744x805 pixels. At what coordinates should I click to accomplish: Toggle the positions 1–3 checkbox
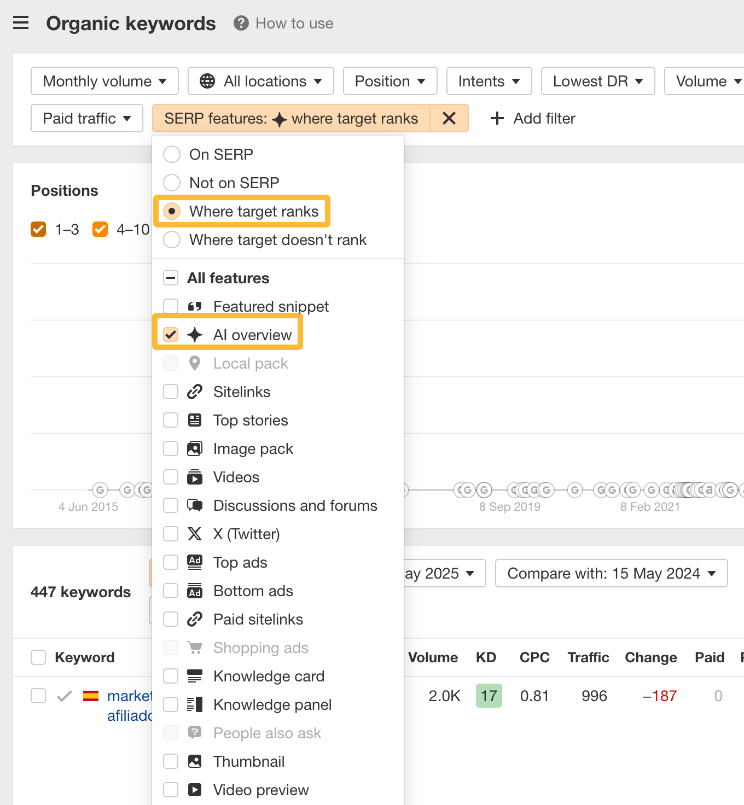tap(38, 229)
